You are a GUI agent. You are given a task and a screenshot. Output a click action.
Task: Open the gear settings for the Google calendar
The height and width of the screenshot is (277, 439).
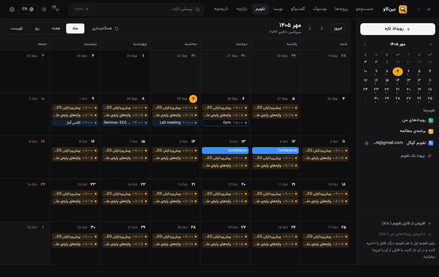point(367,143)
